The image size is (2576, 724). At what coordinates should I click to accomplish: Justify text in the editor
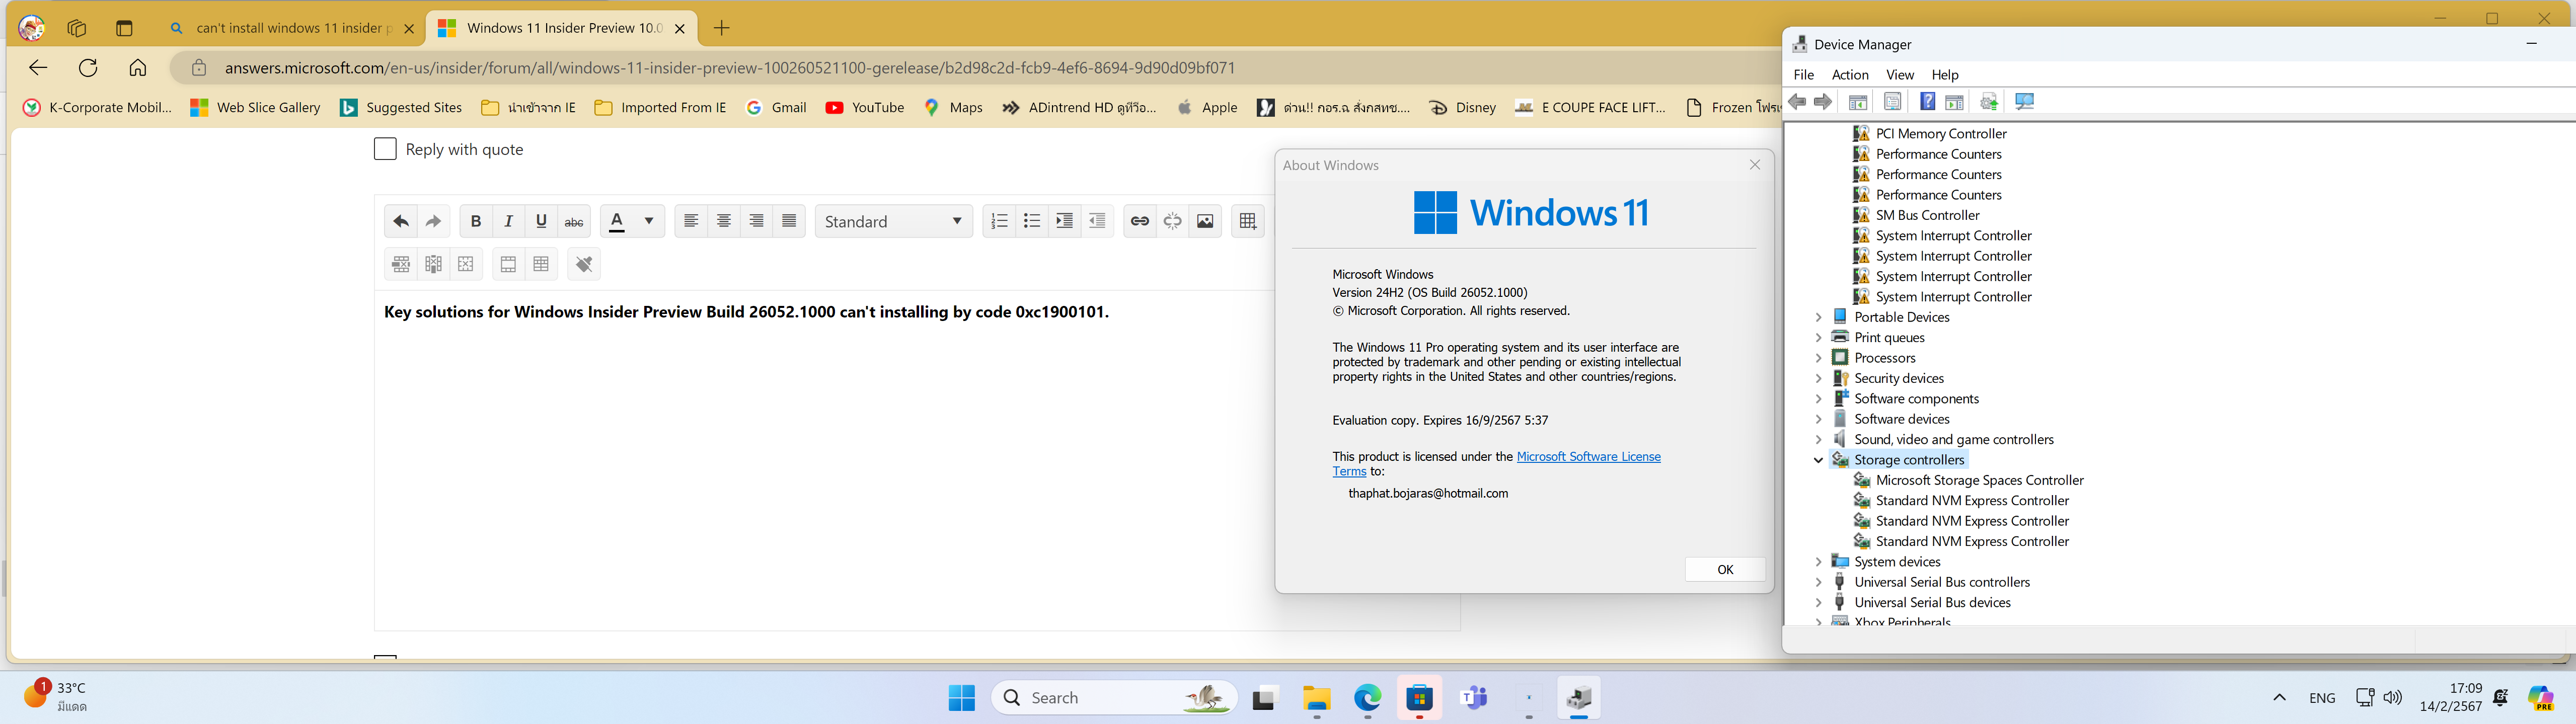790,221
